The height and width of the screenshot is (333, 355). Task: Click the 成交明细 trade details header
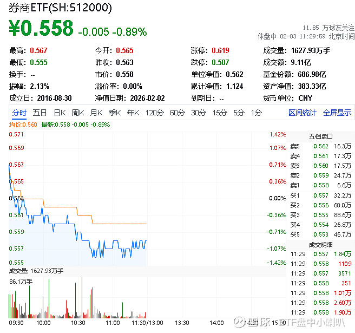[320, 244]
